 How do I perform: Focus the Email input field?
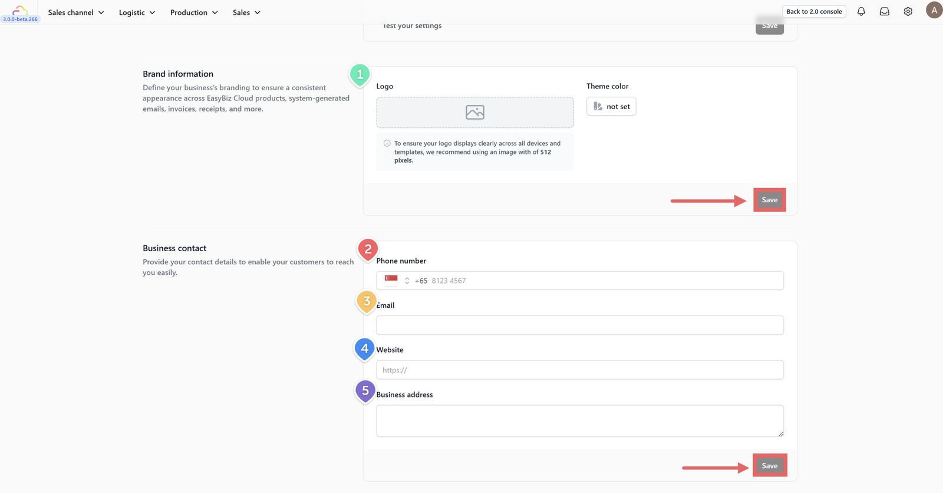[x=580, y=325]
